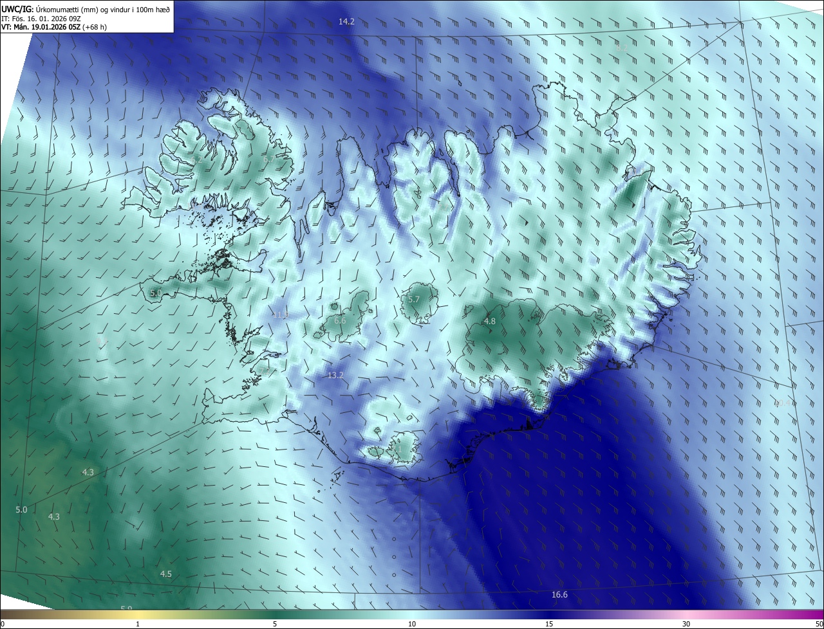Click the 6.6 value label
This screenshot has height=629, width=824.
340,320
